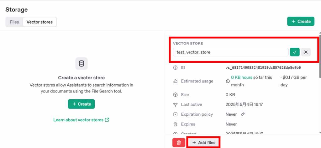Click the Last active network icon
This screenshot has width=321, height=148.
[175, 105]
